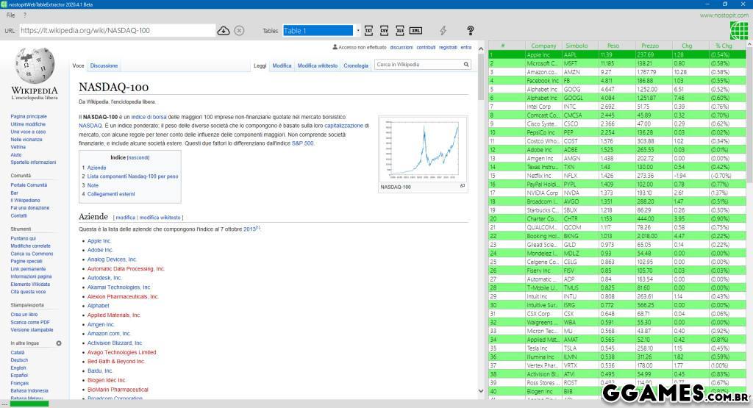753x408 pixels.
Task: Click the Cerca in Wikipedia search box
Action: tap(418, 65)
